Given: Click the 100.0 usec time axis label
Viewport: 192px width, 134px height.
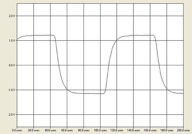Looking at the screenshot, I should click(x=100, y=130).
